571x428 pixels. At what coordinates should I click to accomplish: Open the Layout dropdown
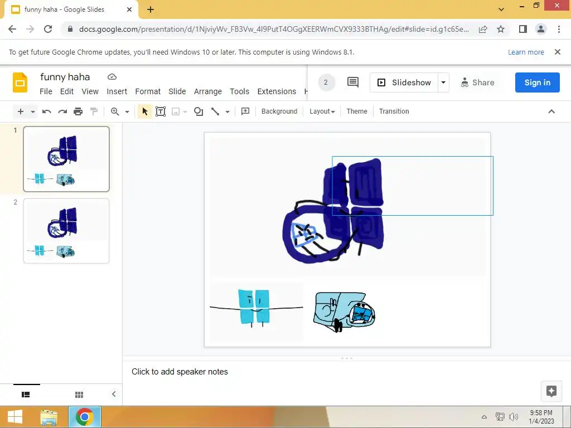pos(322,111)
